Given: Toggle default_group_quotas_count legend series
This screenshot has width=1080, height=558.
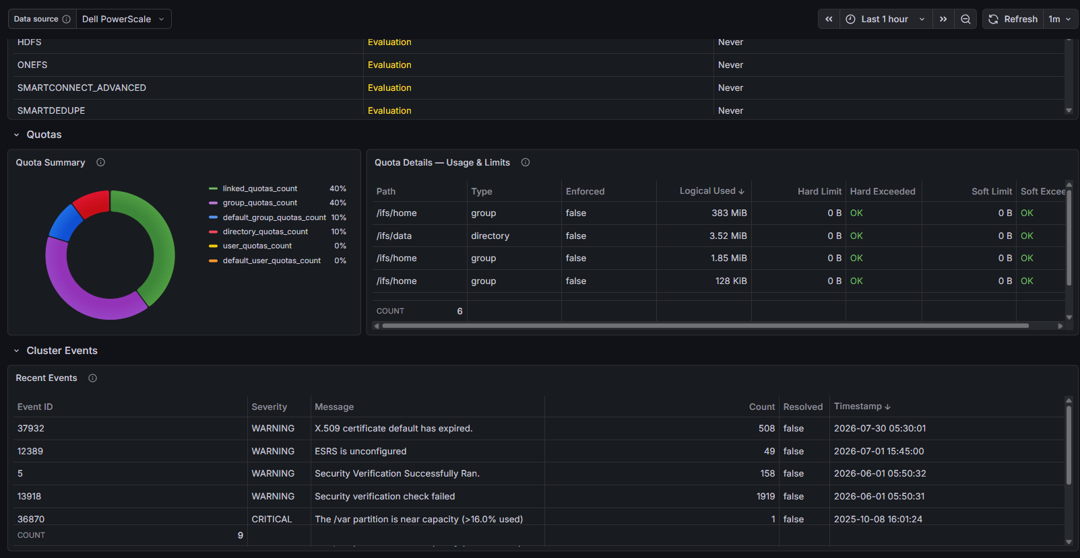Looking at the screenshot, I should [x=274, y=217].
